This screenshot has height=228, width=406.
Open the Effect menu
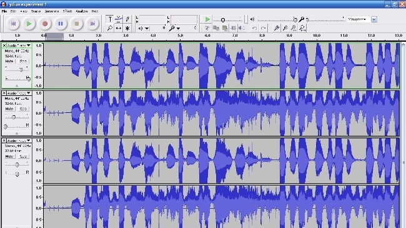pyautogui.click(x=67, y=11)
